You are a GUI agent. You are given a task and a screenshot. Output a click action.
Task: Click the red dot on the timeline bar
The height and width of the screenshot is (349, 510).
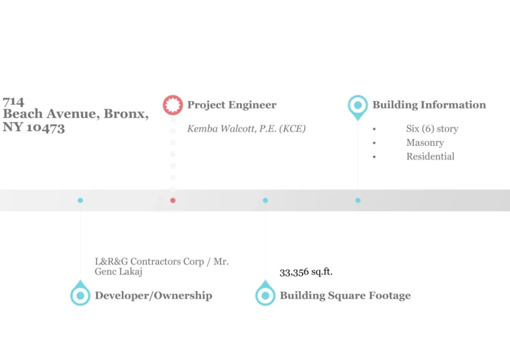[x=172, y=200]
